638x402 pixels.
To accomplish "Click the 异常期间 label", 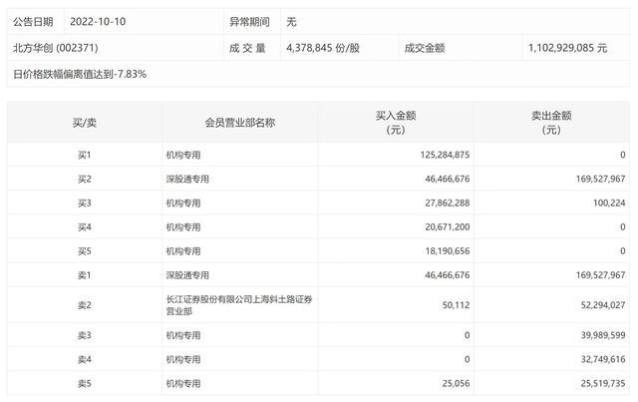I will tap(249, 22).
